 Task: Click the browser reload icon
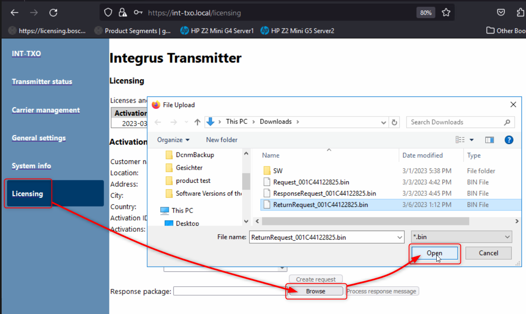pos(53,13)
